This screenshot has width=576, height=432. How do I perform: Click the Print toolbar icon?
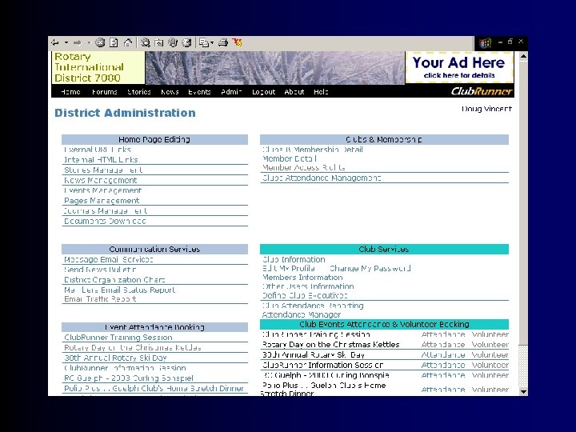223,43
